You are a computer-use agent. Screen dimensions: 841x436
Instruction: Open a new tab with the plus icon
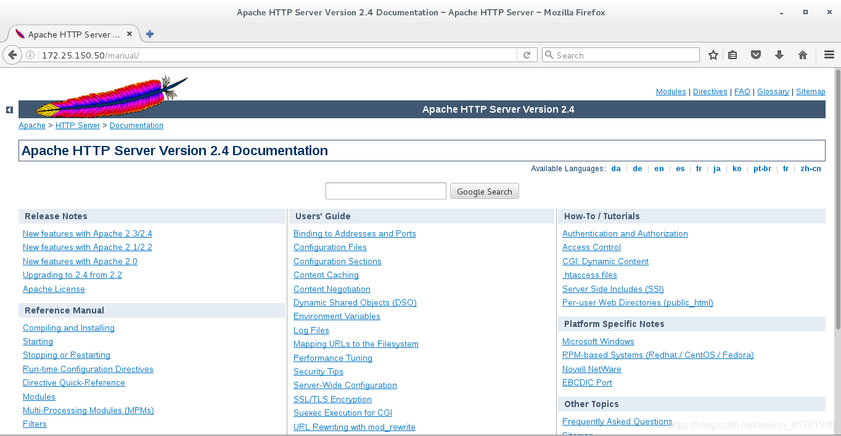coord(150,34)
